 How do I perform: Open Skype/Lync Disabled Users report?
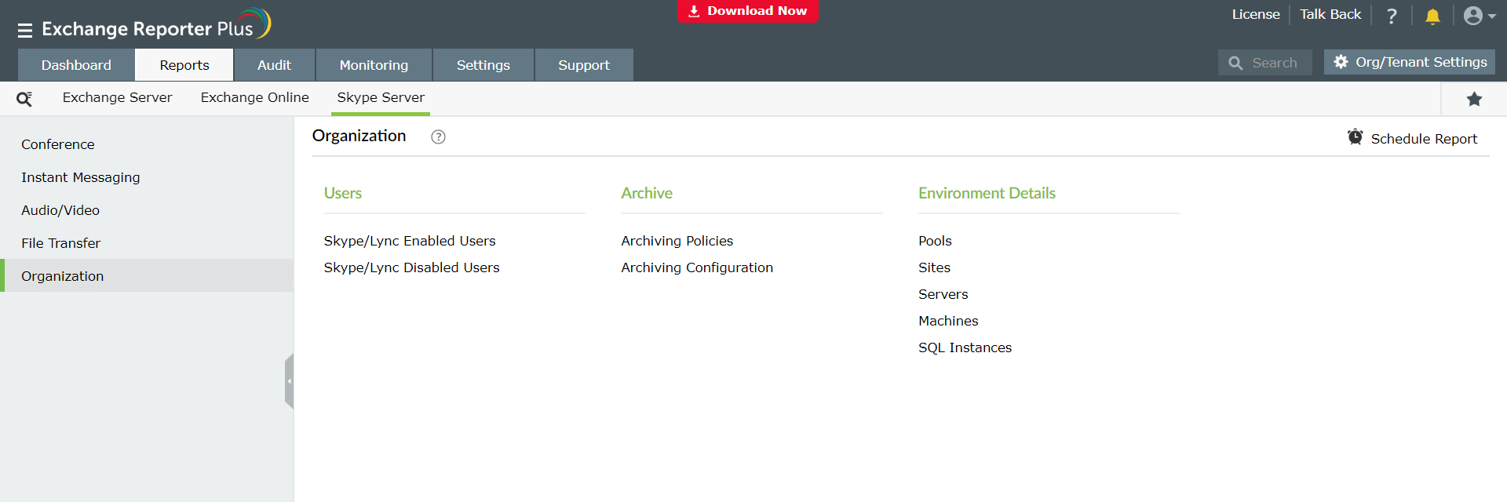[411, 267]
